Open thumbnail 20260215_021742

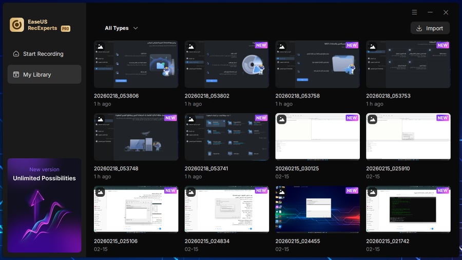(409, 209)
